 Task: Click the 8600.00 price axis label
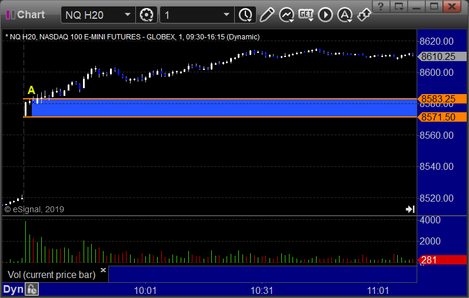(437, 72)
